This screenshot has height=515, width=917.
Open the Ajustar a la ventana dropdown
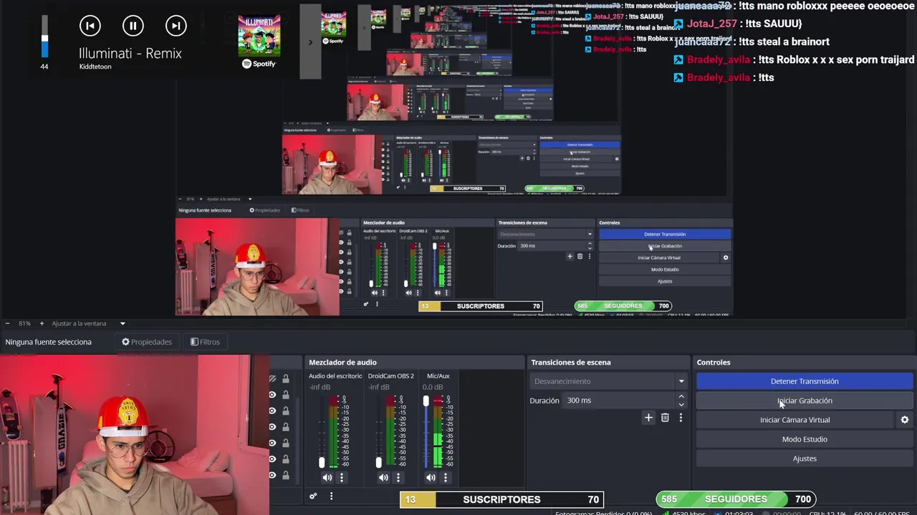tap(88, 323)
